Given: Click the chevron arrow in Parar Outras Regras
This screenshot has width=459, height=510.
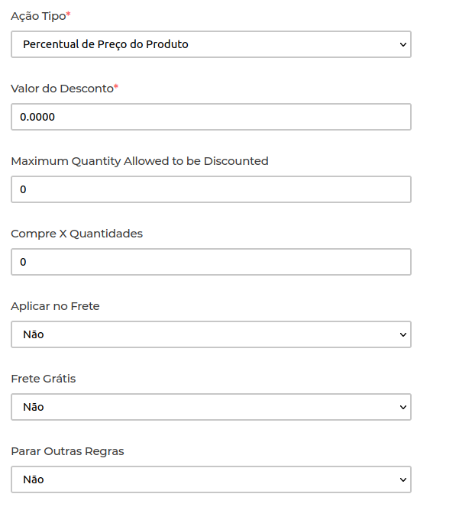Looking at the screenshot, I should coord(403,479).
